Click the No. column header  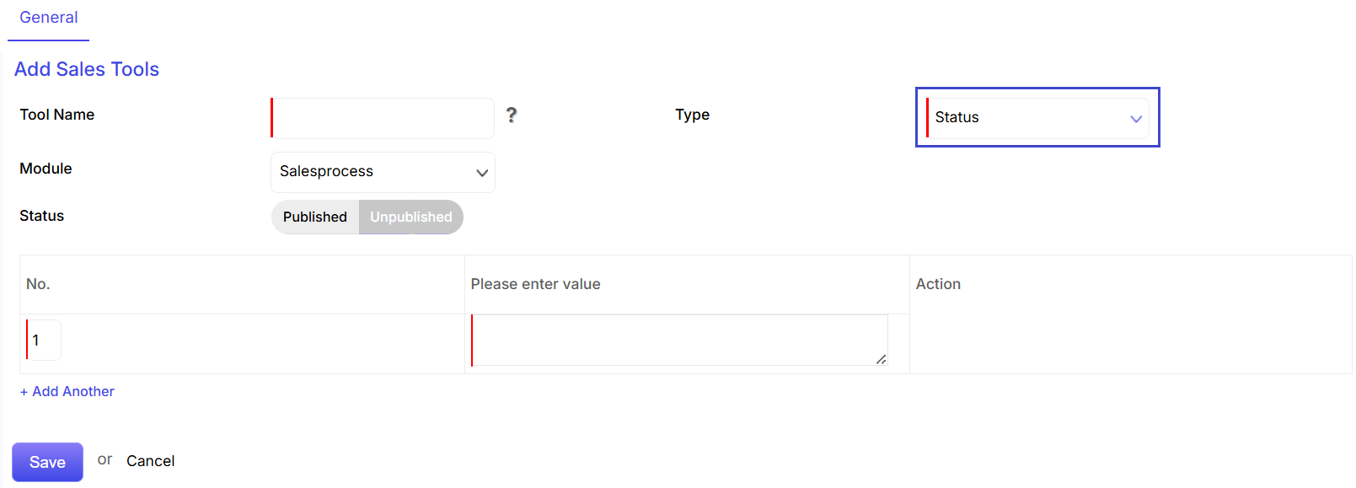coord(38,284)
